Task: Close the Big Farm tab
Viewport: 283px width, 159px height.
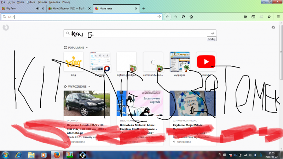Action: tap(43, 8)
